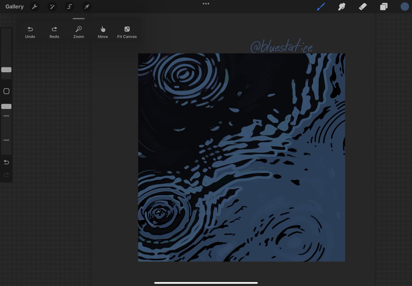Tap the water ripple artwork canvas
412x286 pixels.
(241, 157)
